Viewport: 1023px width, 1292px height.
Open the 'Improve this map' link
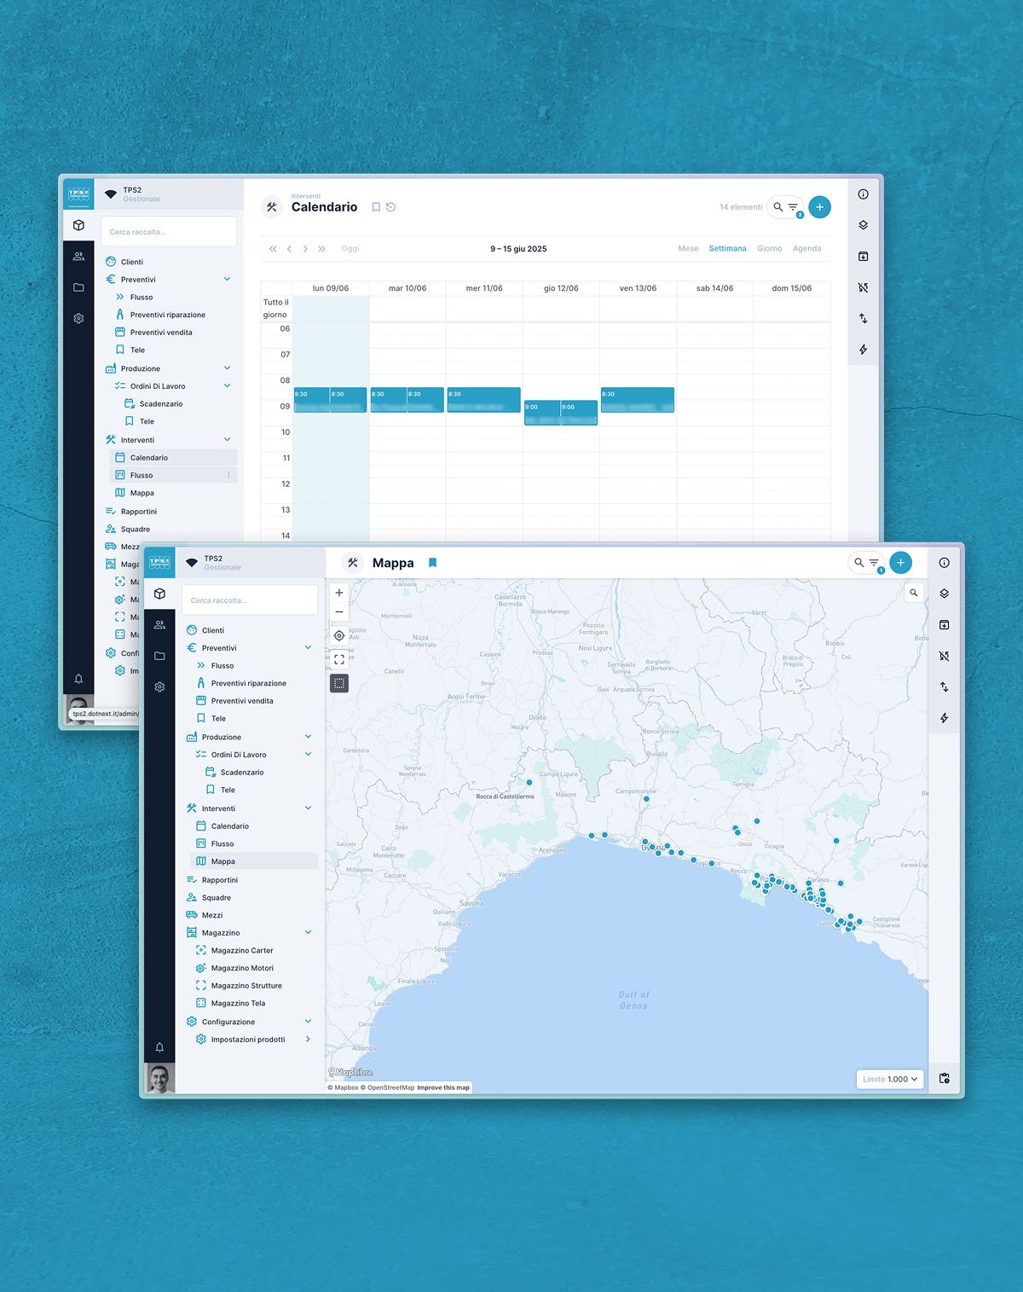(x=443, y=1087)
